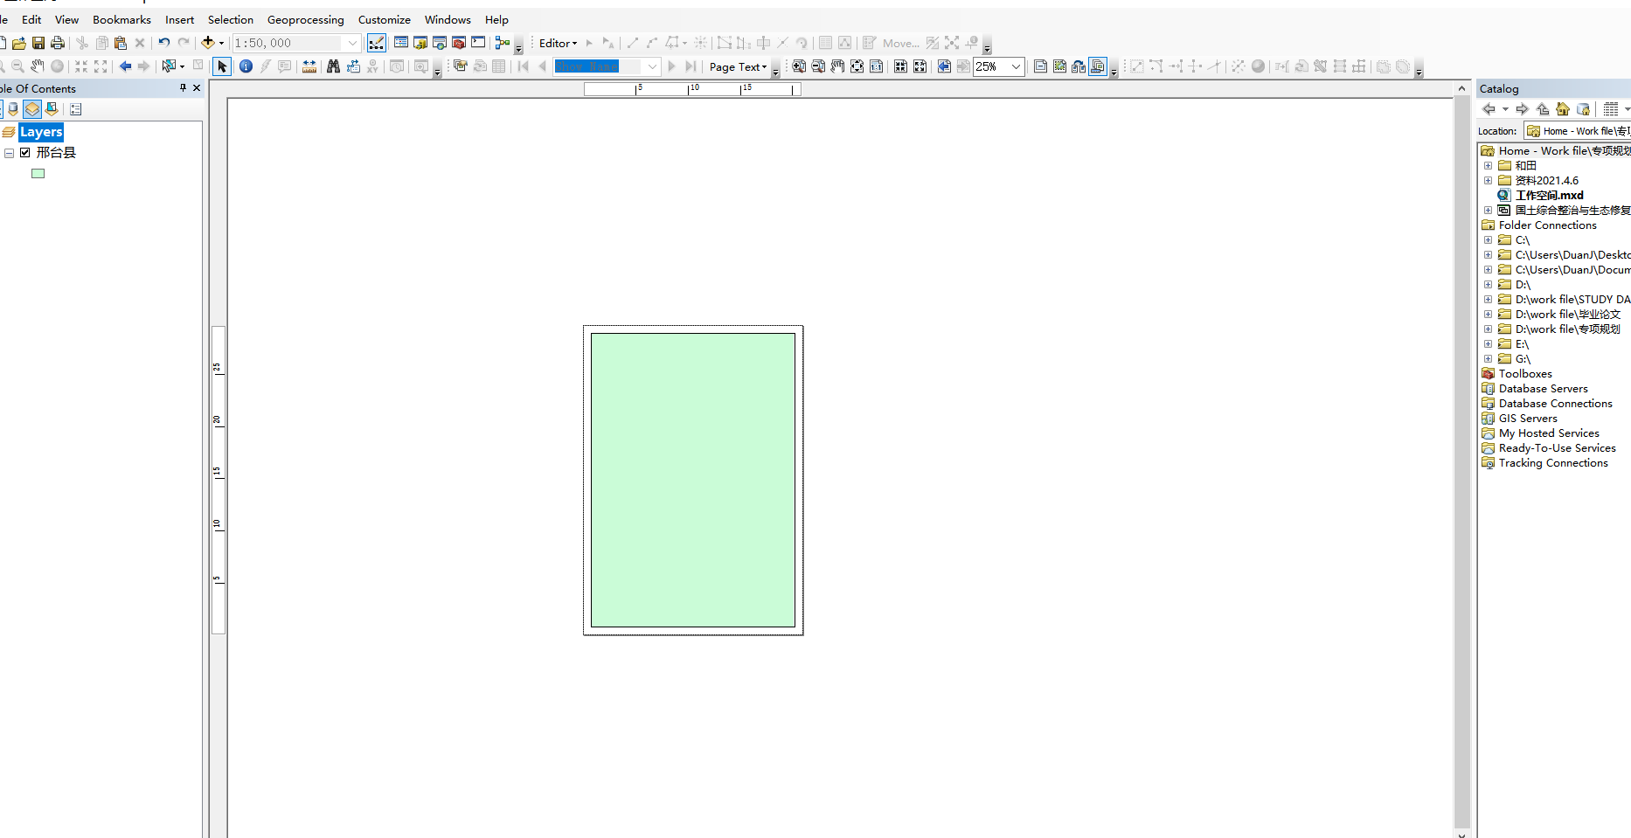Open the Catalog window from toolbar

click(420, 43)
